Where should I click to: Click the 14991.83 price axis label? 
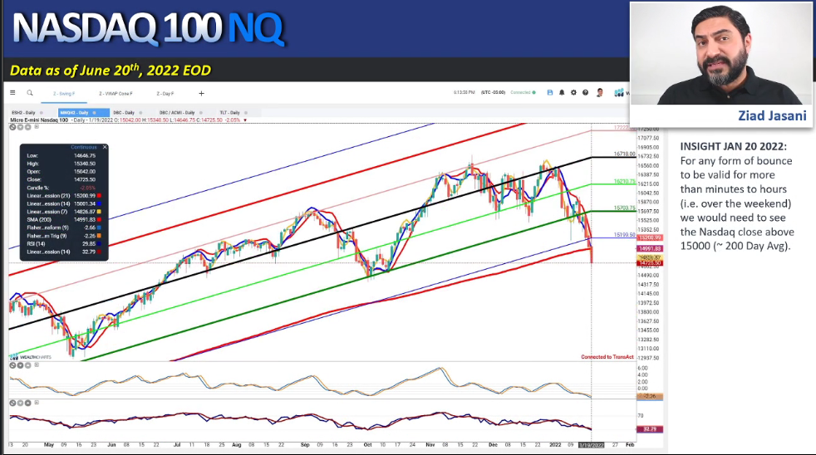point(650,248)
